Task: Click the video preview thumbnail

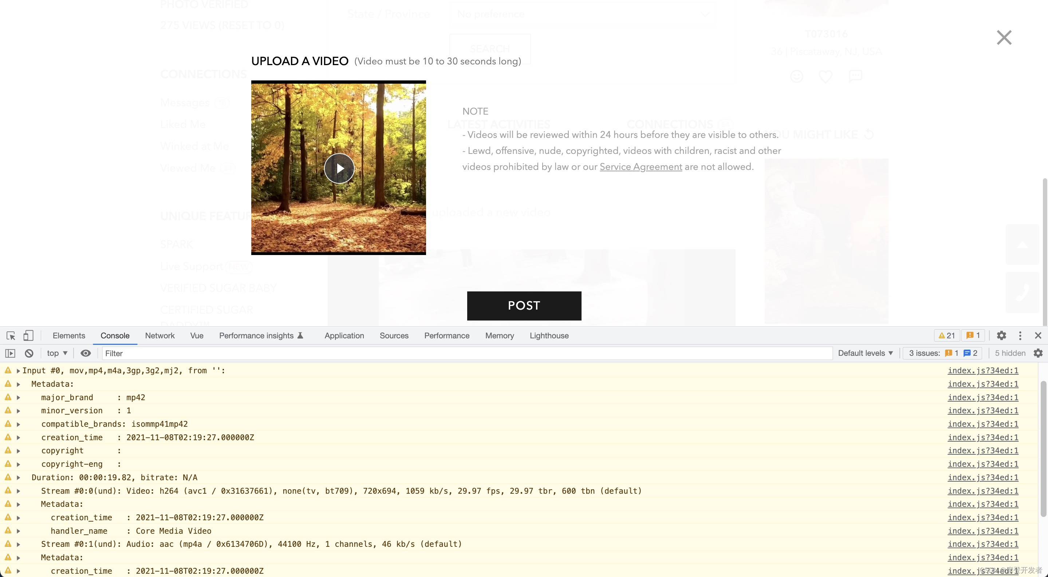Action: pos(339,168)
